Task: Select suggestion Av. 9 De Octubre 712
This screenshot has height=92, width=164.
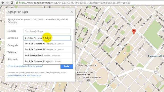Action: (48, 50)
